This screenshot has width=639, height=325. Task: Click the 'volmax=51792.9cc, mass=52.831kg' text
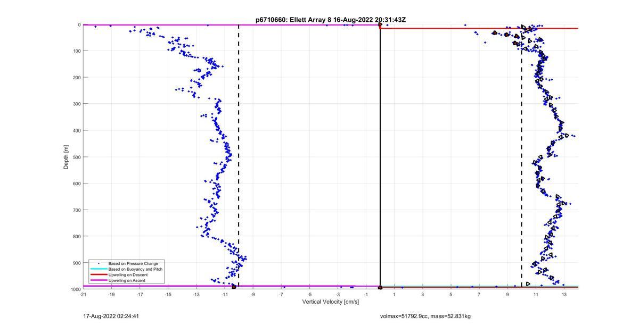pyautogui.click(x=425, y=316)
